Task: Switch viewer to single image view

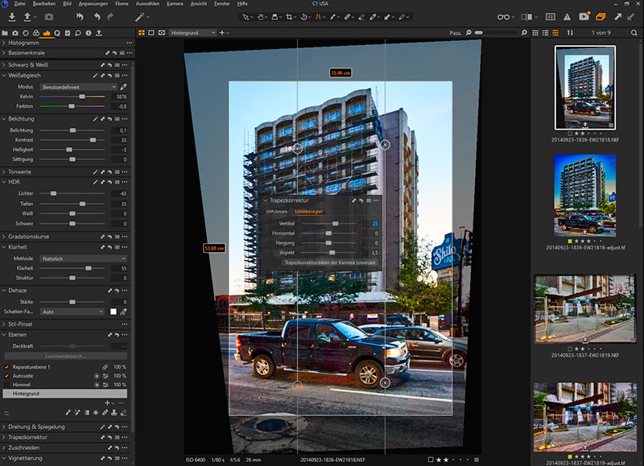Action: (151, 32)
